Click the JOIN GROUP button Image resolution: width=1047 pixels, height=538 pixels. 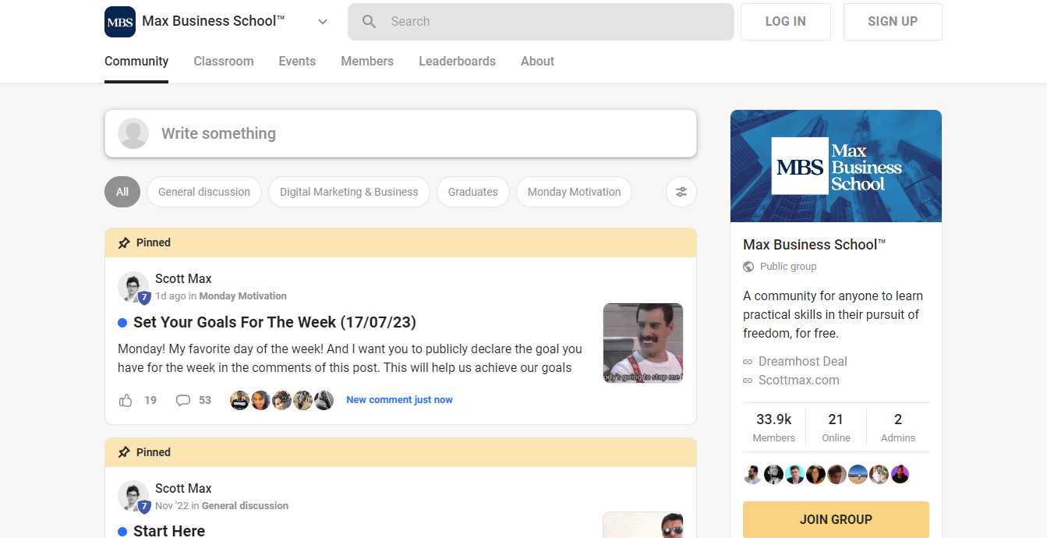836,519
